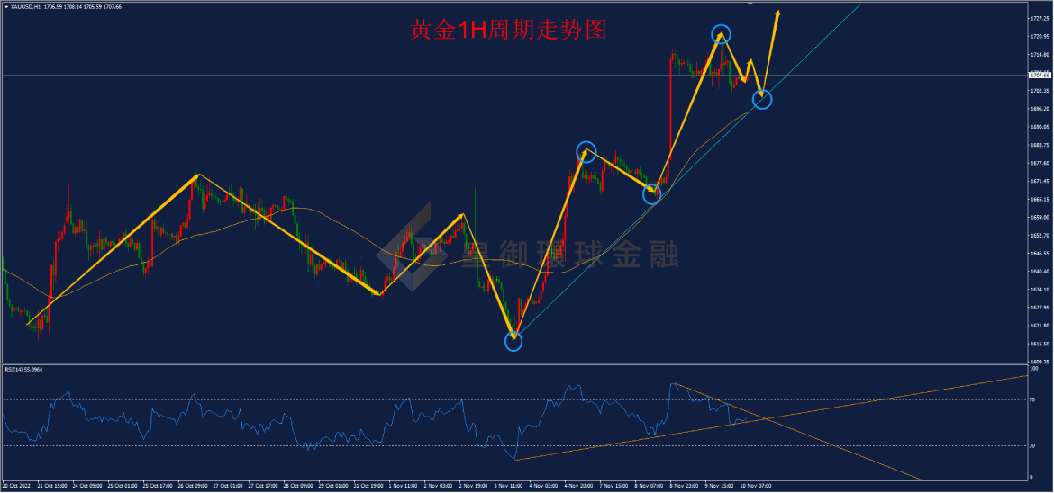Click the 20 Oct 2022 time label
Image resolution: width=1054 pixels, height=493 pixels.
[x=14, y=485]
